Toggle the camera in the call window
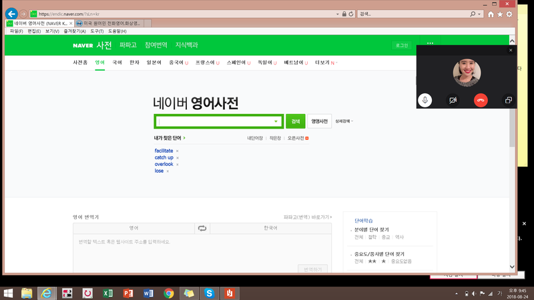Viewport: 534px width, 300px height. click(x=453, y=101)
